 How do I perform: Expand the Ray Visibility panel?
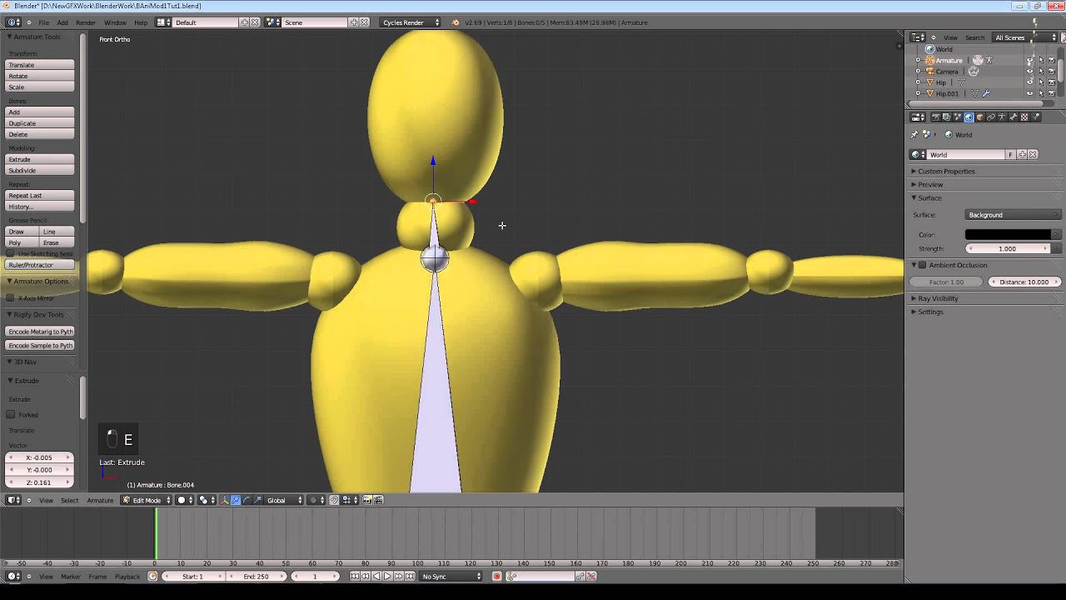[938, 298]
